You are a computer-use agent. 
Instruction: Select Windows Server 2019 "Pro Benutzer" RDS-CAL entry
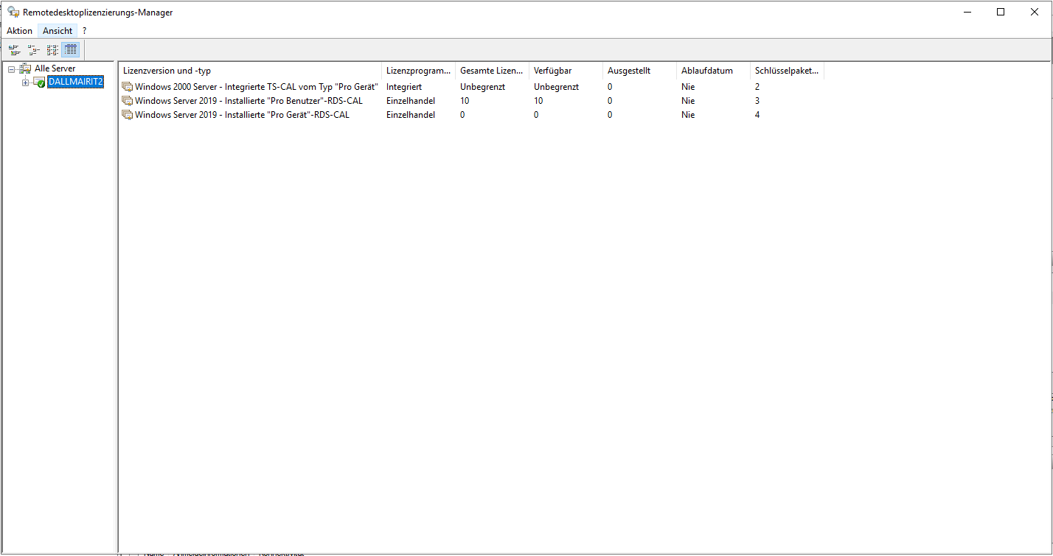click(249, 101)
